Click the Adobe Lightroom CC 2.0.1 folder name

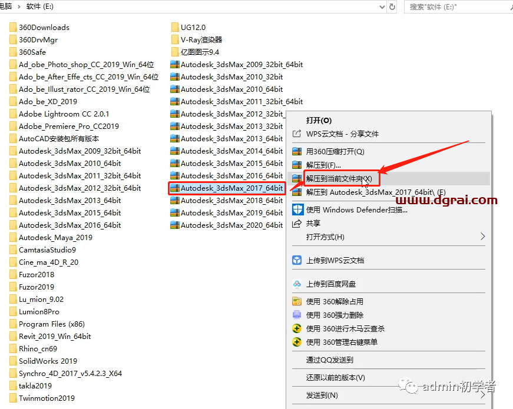pos(64,114)
